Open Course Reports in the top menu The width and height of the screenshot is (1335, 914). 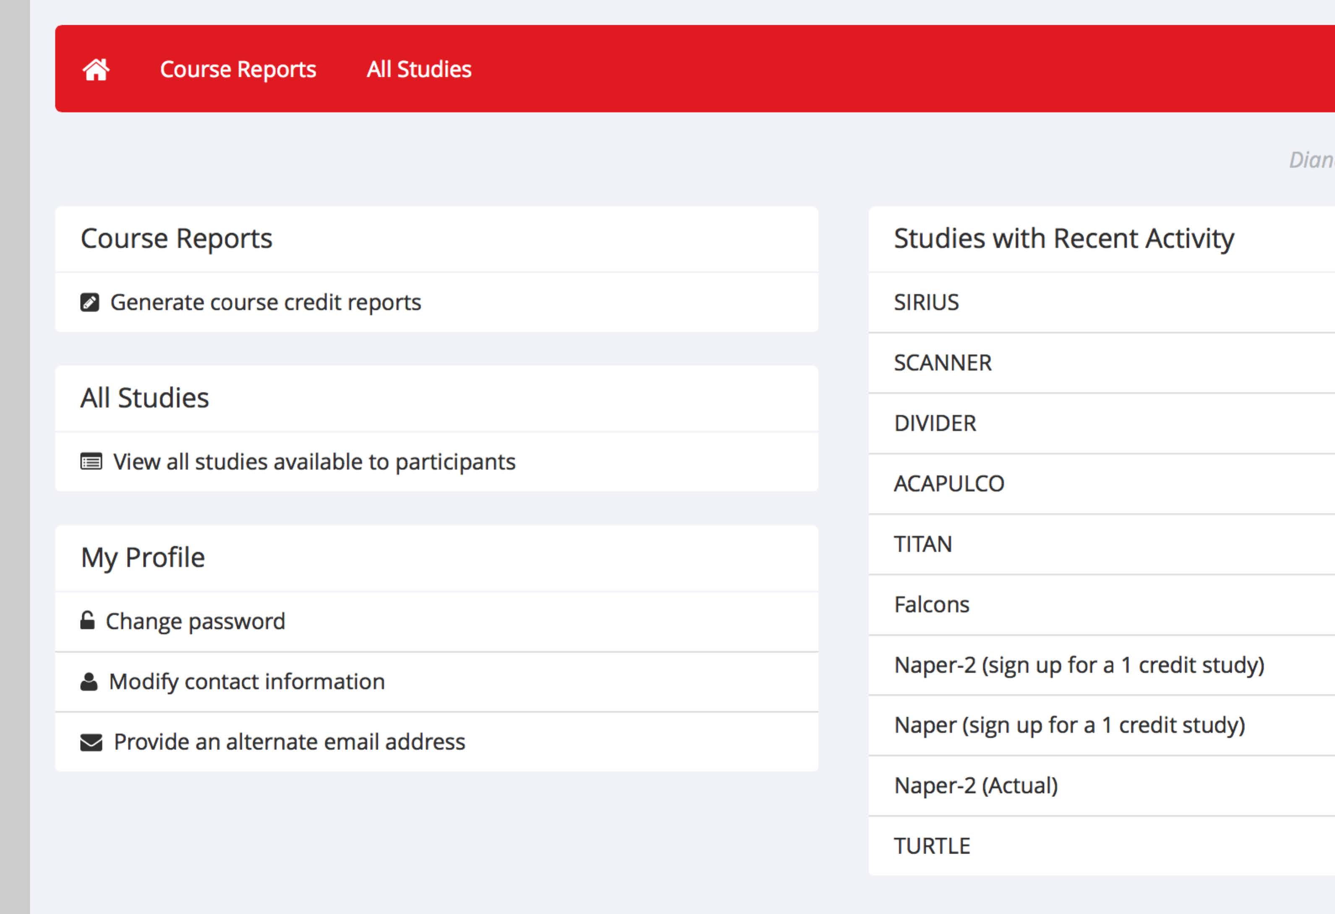238,70
